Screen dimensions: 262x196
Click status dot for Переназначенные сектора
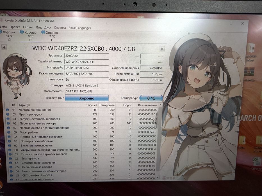point(8,123)
